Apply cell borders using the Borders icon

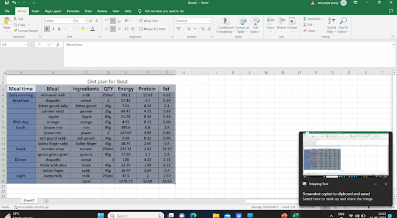click(x=71, y=29)
